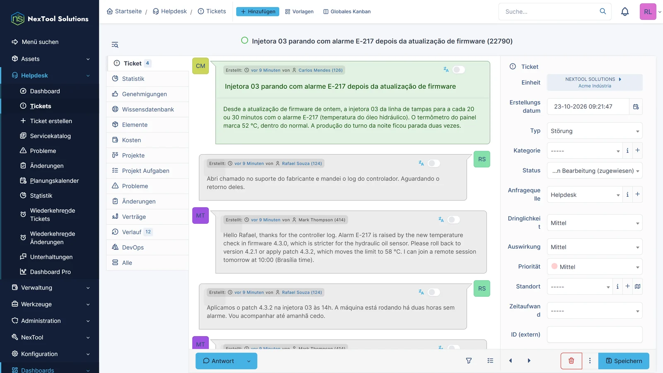
Task: Toggle switch on Carlos Mendes message
Action: pyautogui.click(x=459, y=70)
